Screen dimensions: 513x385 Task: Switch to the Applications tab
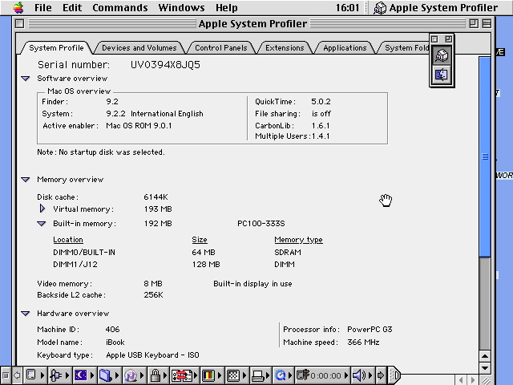click(345, 48)
